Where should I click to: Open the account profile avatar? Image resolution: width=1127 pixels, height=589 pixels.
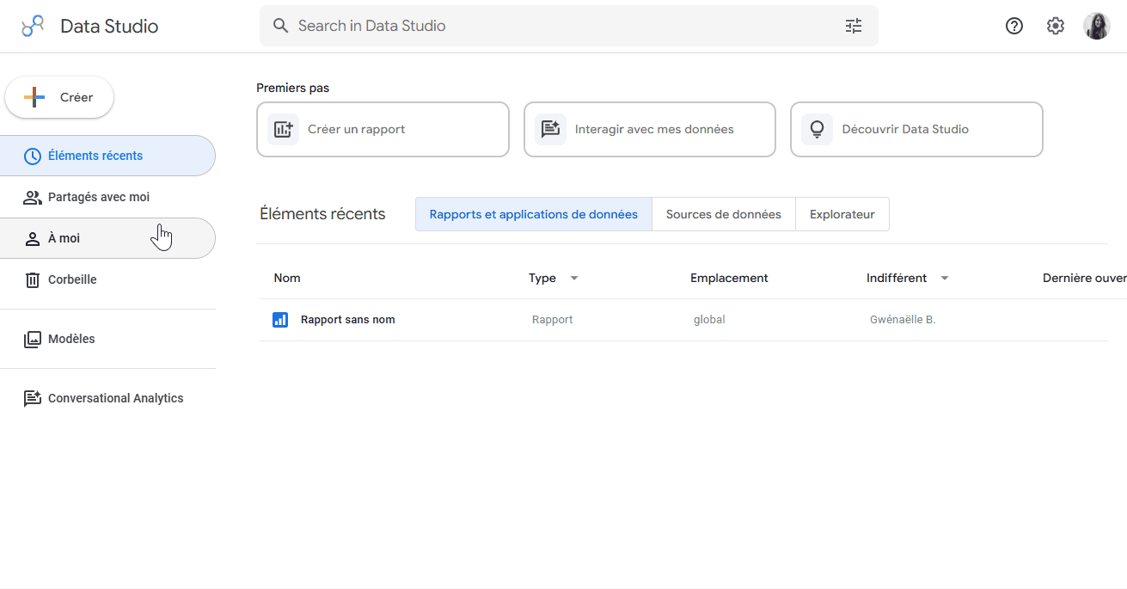click(1097, 26)
